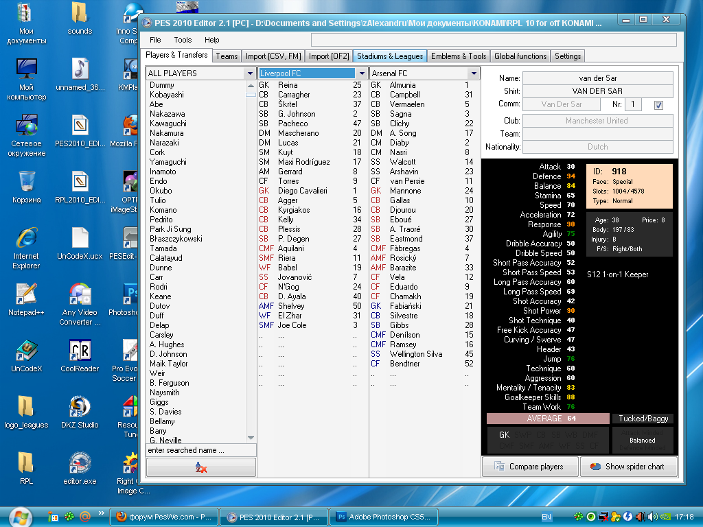Switch to форум PesWe.com Firefox taskbar item

pyautogui.click(x=164, y=517)
